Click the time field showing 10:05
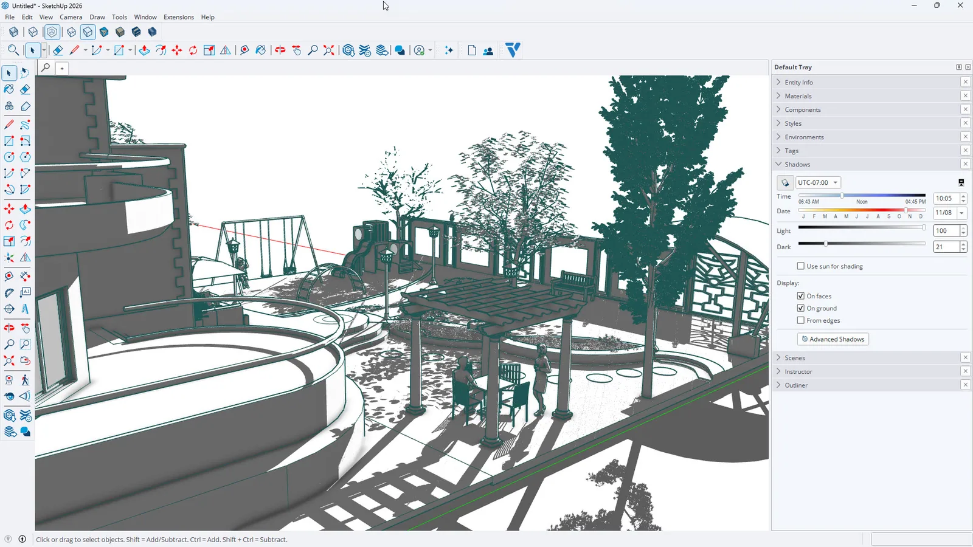This screenshot has width=973, height=547. click(946, 199)
